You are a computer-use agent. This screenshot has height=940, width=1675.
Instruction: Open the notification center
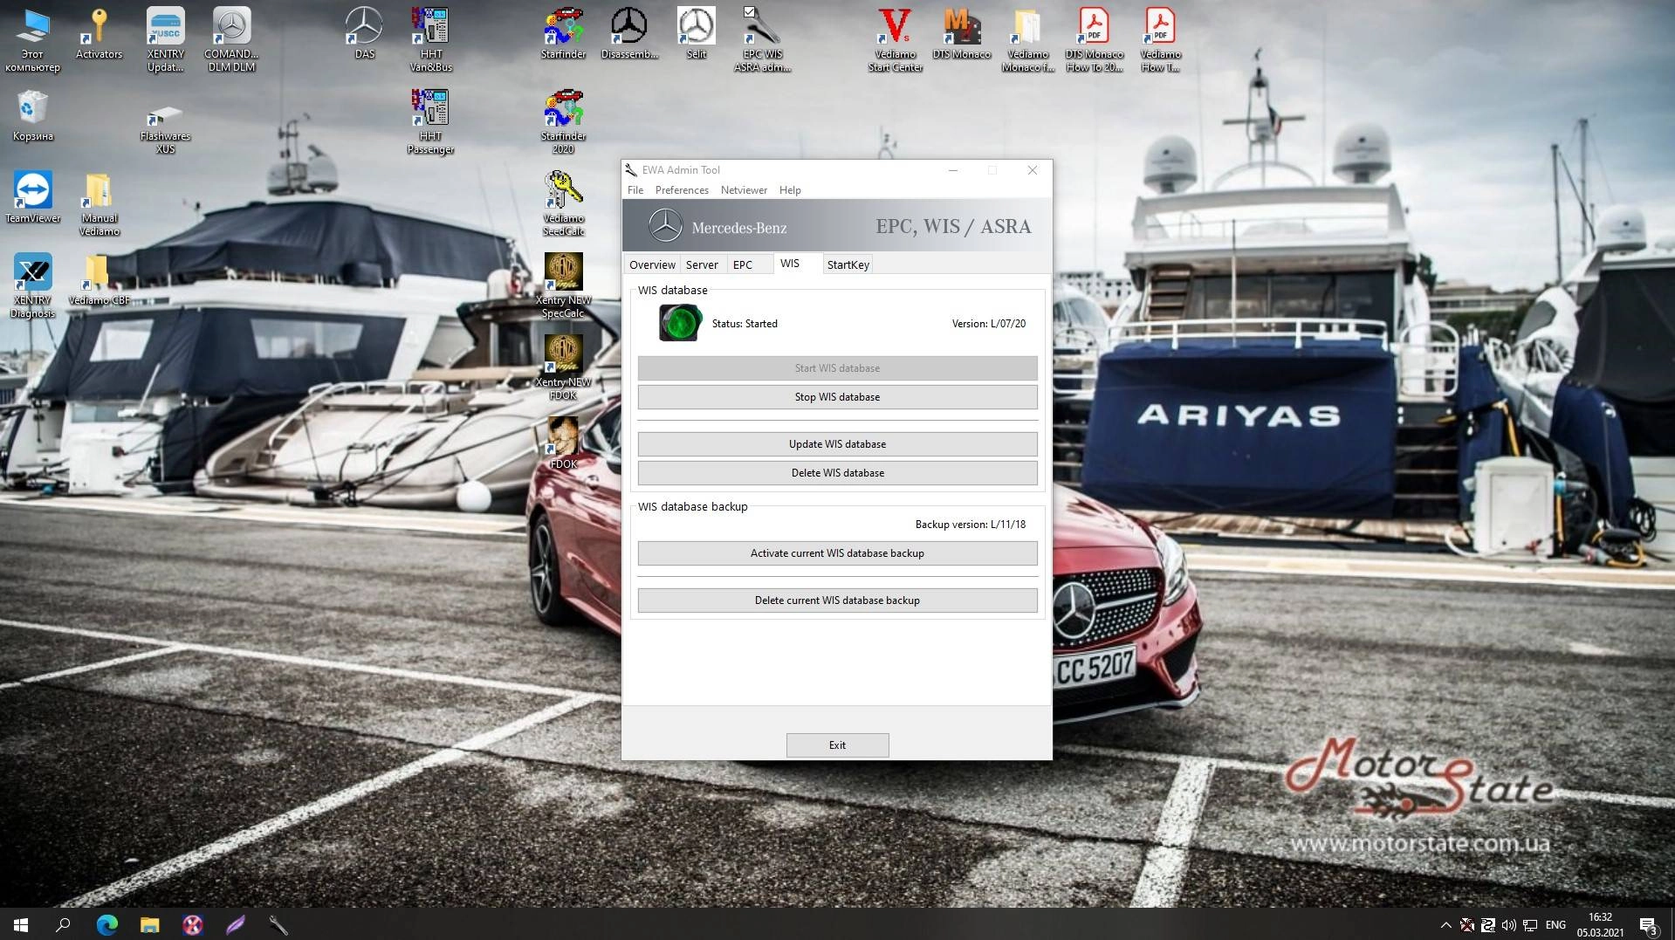click(x=1649, y=925)
